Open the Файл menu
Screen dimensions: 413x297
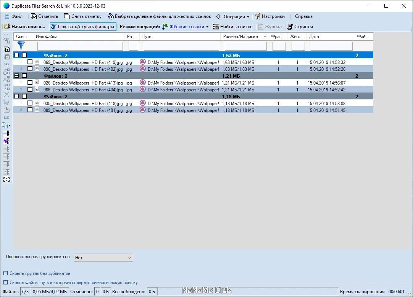coord(14,16)
